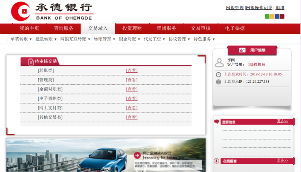The width and height of the screenshot is (301, 172).
Task: Choose the blue theme color swatch
Action: (277, 17)
